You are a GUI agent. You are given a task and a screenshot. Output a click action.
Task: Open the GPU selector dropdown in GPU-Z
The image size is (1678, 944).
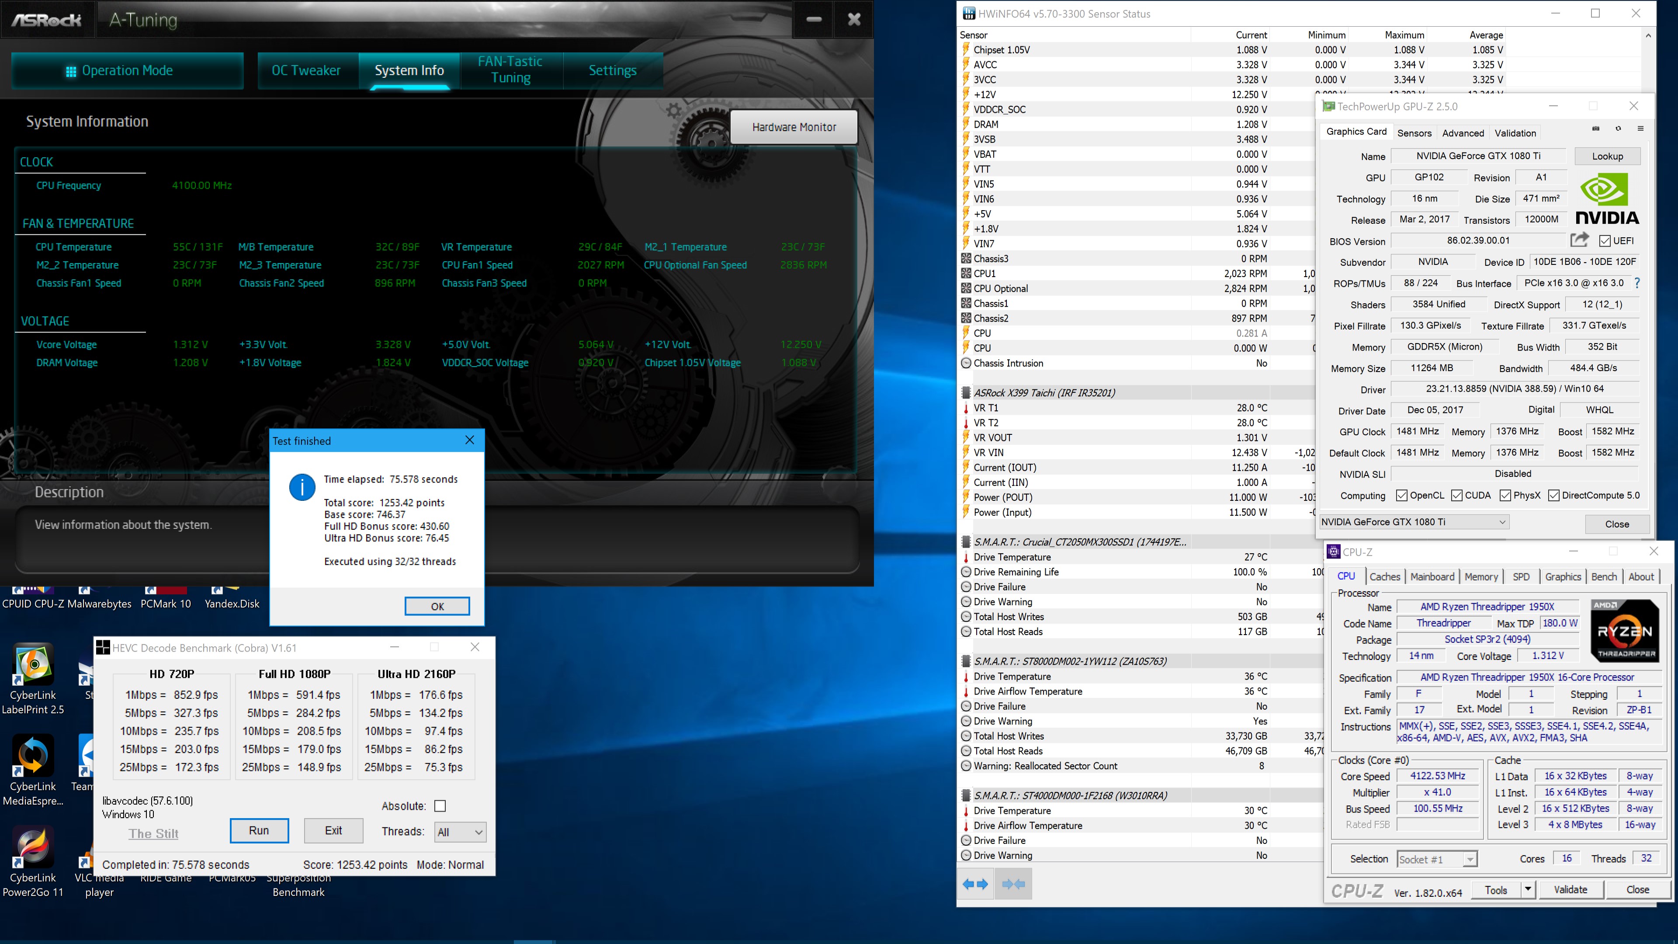pos(1414,522)
